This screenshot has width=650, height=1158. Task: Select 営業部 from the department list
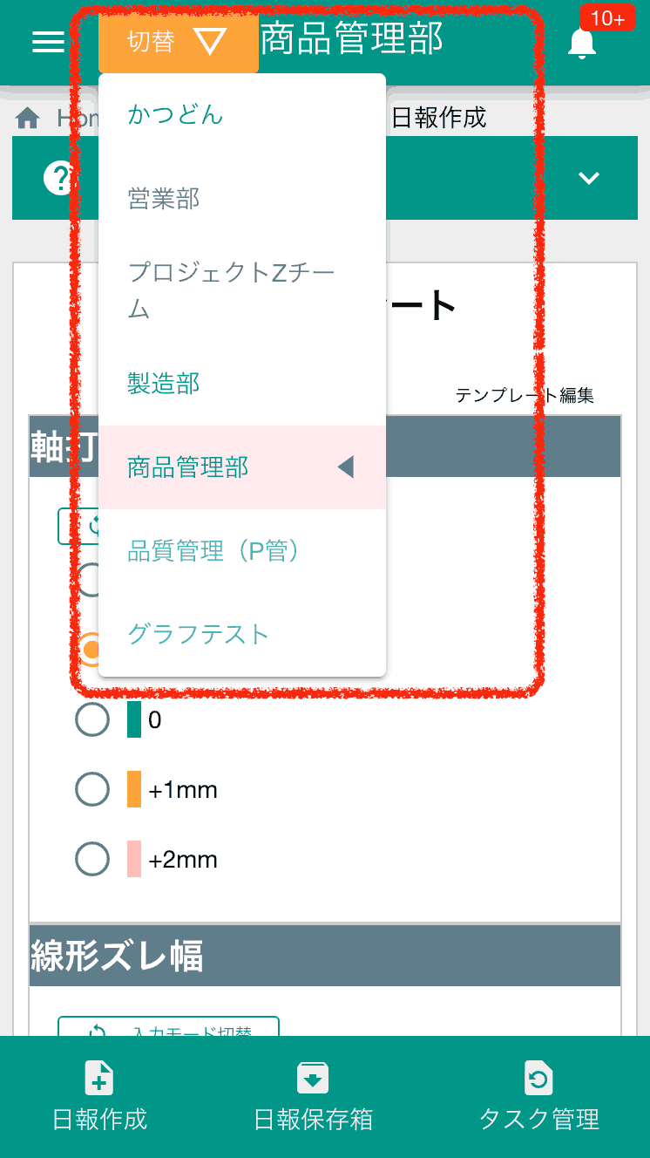(163, 198)
